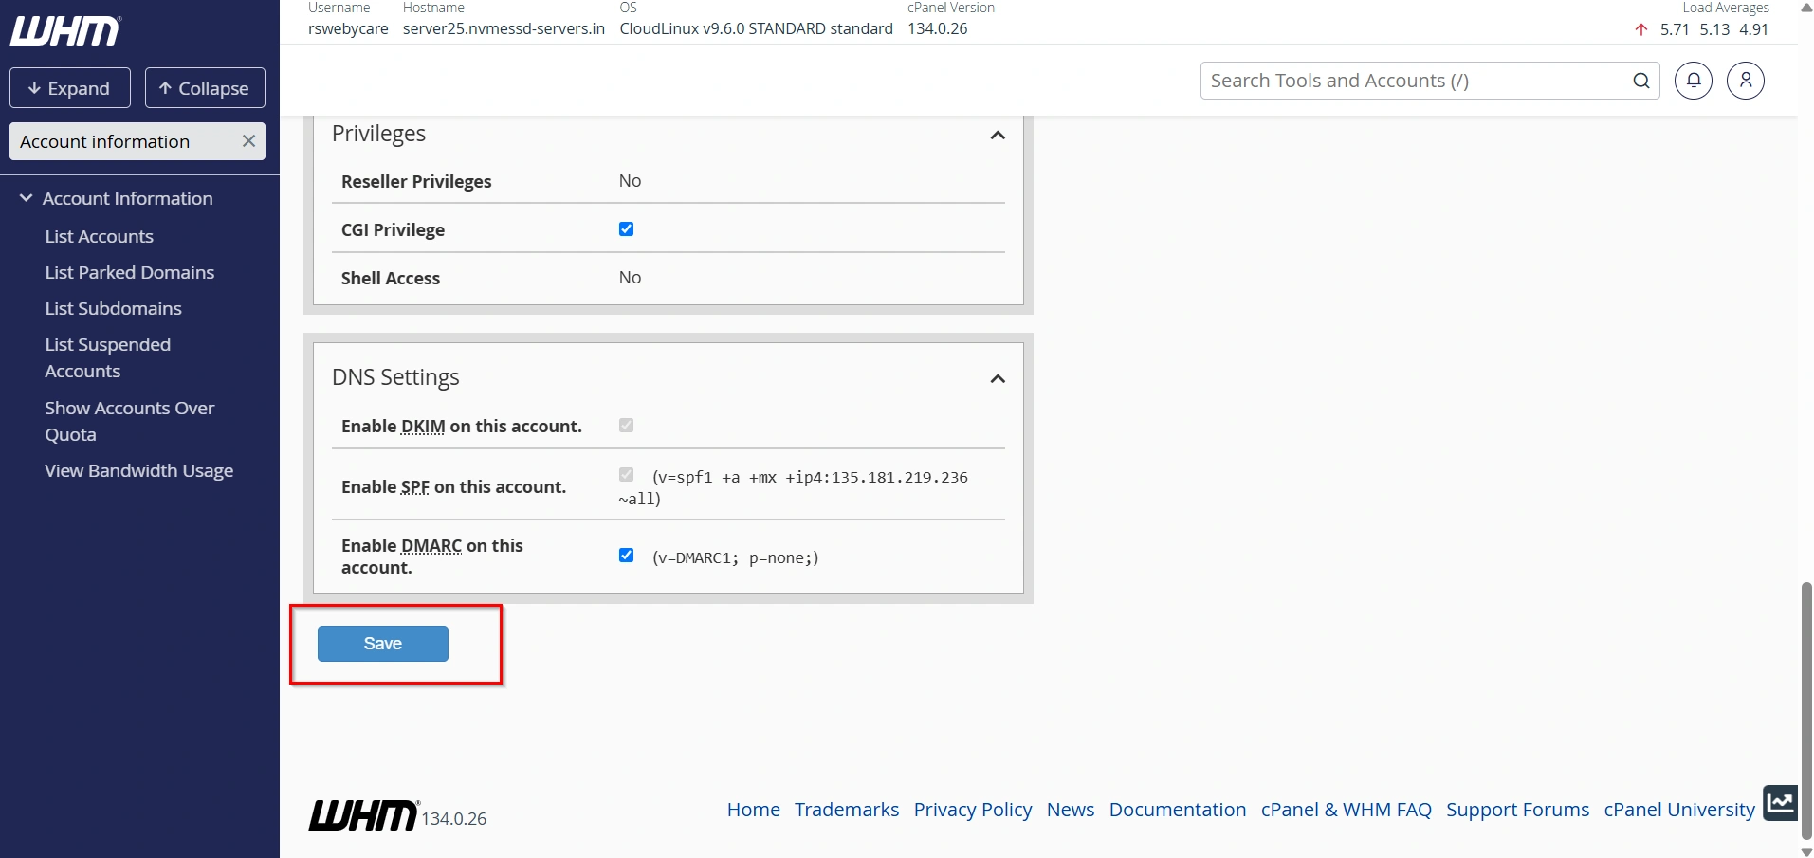The width and height of the screenshot is (1814, 858).
Task: Toggle the Enable DKIM checkbox
Action: click(x=626, y=425)
